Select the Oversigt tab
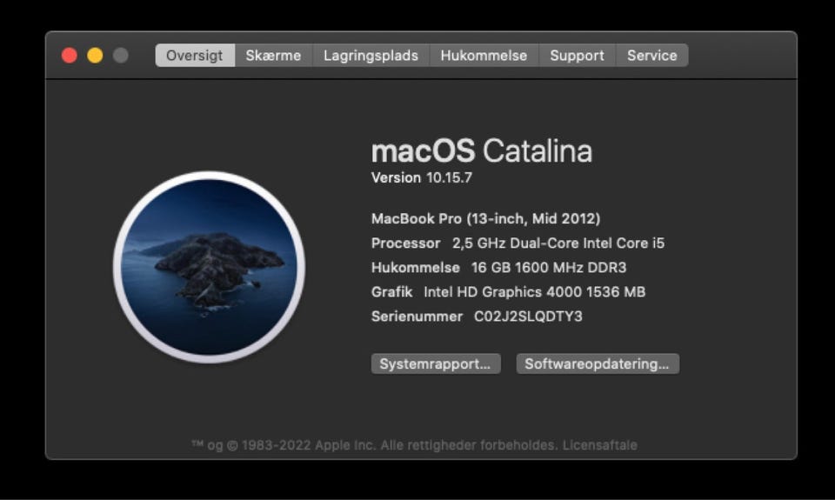Image resolution: width=835 pixels, height=500 pixels. (194, 56)
